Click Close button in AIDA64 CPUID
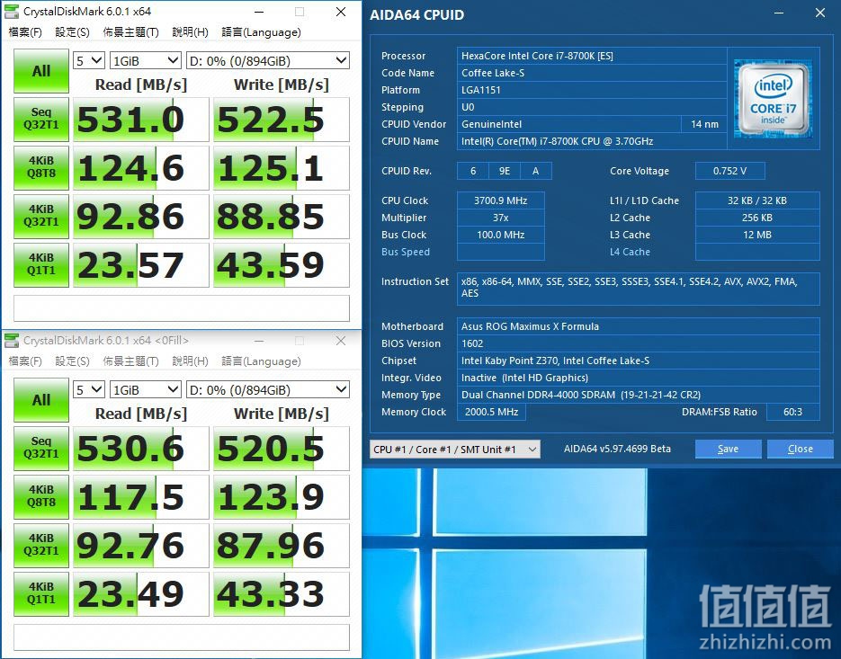 [801, 449]
